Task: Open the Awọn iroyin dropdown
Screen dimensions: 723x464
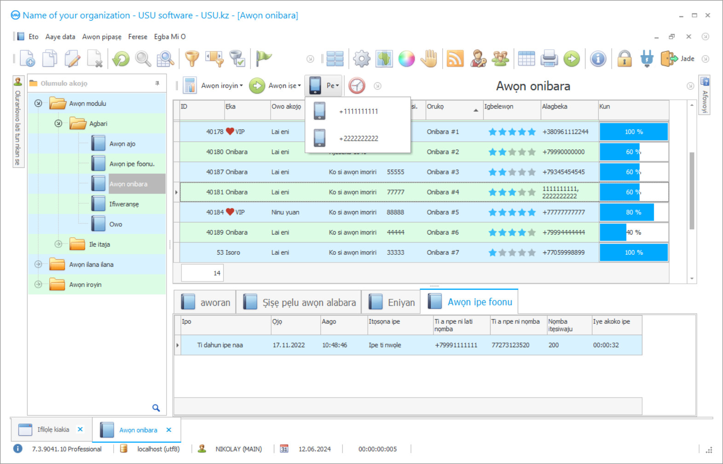Action: pos(214,86)
